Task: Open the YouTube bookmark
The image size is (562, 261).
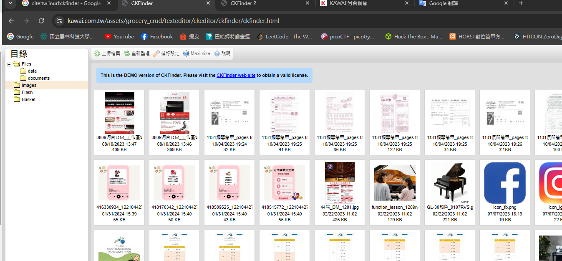Action: click(119, 37)
